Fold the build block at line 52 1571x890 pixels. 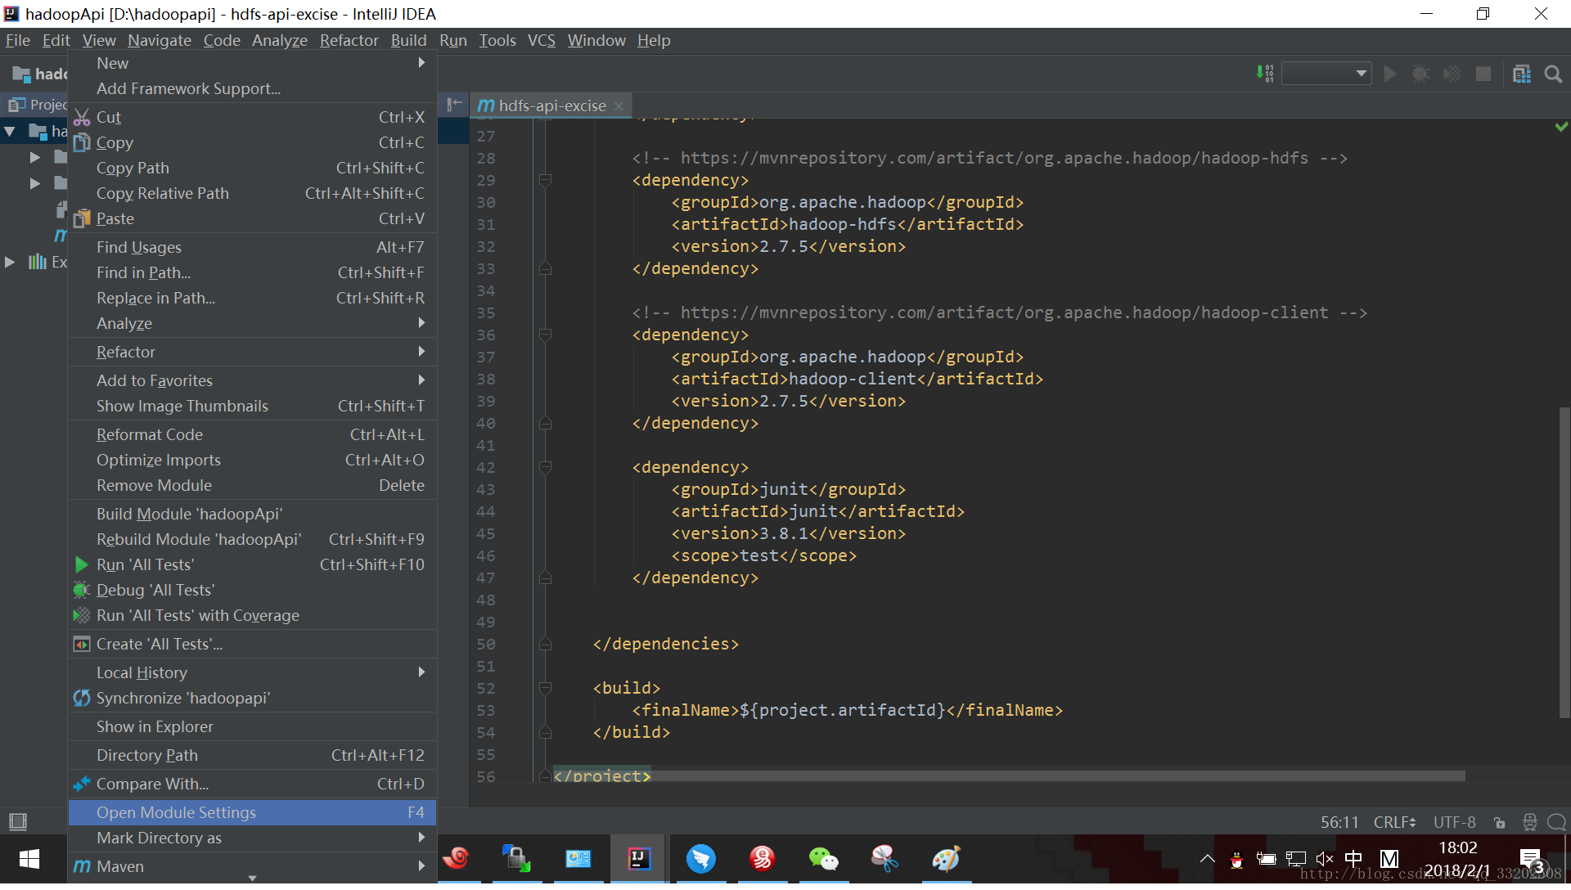(545, 688)
